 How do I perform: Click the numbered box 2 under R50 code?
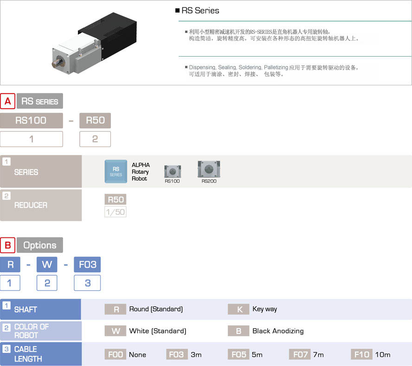(x=95, y=139)
